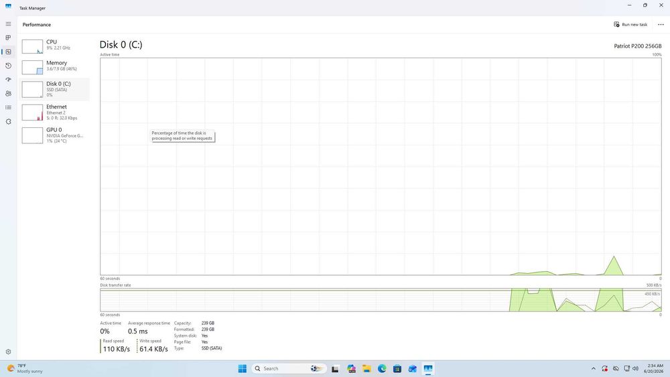Select the CPU performance entry
This screenshot has width=670, height=377.
(56, 46)
